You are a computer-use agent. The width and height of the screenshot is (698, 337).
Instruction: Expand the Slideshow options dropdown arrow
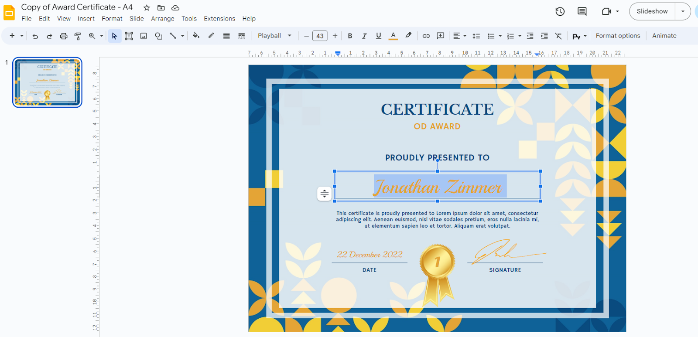tap(683, 11)
